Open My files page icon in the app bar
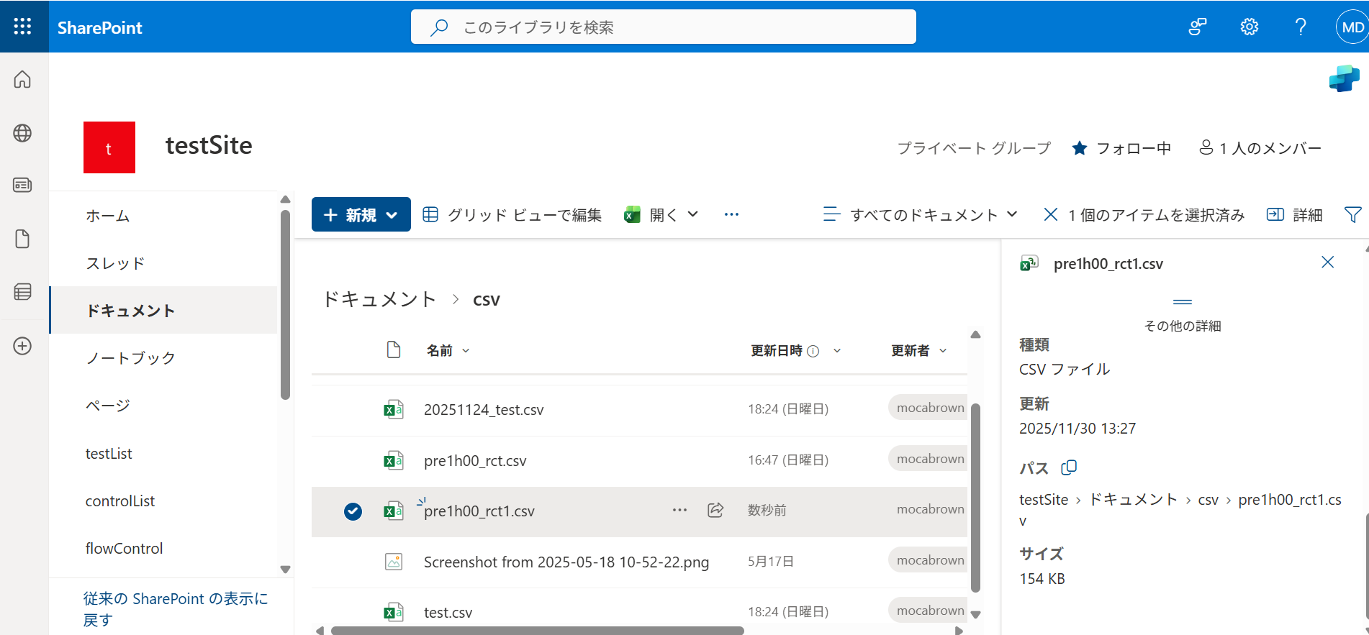Viewport: 1369px width, 635px height. 22,239
